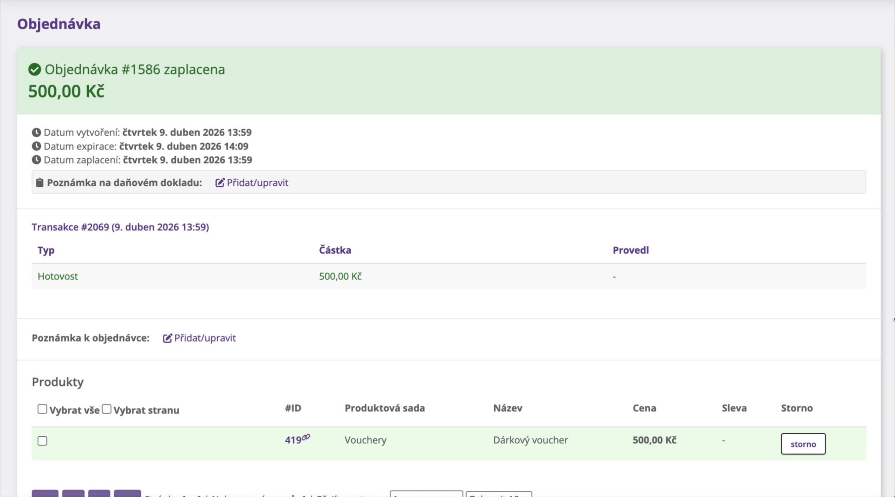Open the Zobrazit rows-per-page dropdown
Viewport: 895px width, 497px height.
point(499,494)
